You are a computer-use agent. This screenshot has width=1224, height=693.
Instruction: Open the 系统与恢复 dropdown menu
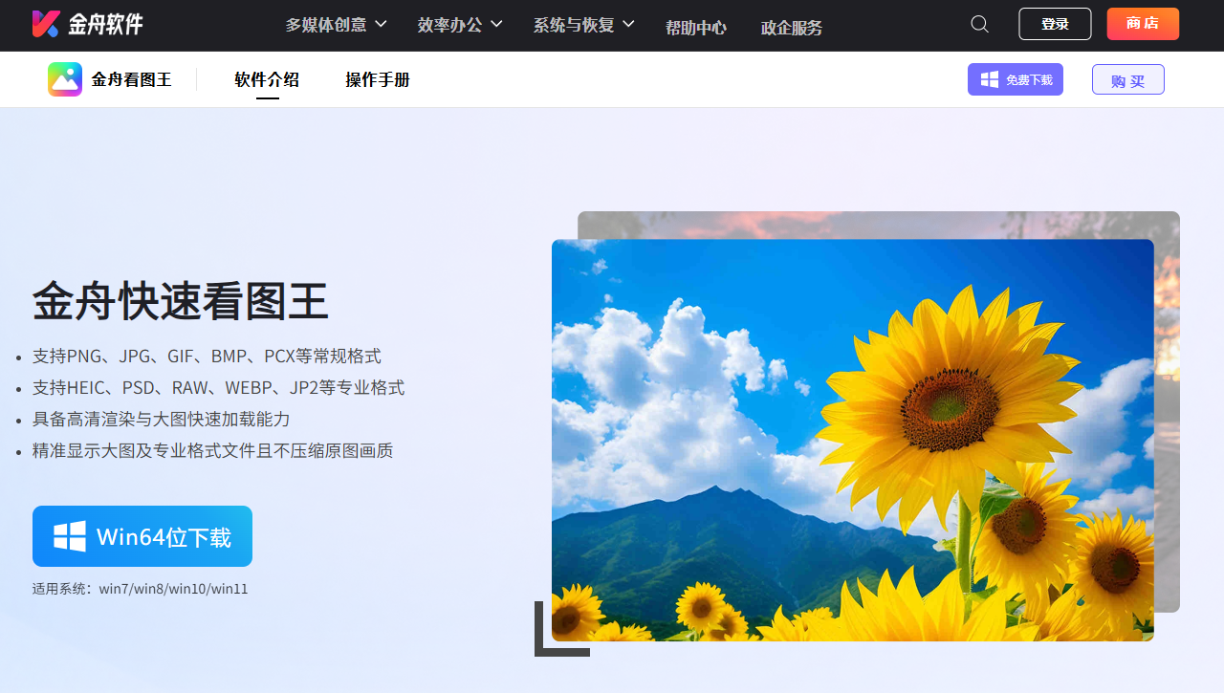click(x=583, y=25)
